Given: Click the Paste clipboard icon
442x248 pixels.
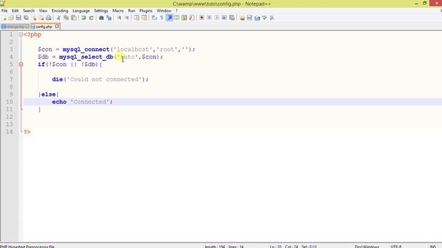Looking at the screenshot, I should pos(74,18).
